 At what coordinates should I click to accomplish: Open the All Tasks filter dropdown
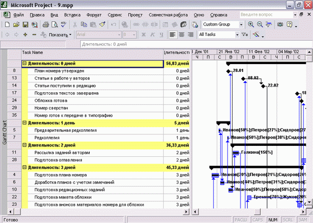[219, 35]
